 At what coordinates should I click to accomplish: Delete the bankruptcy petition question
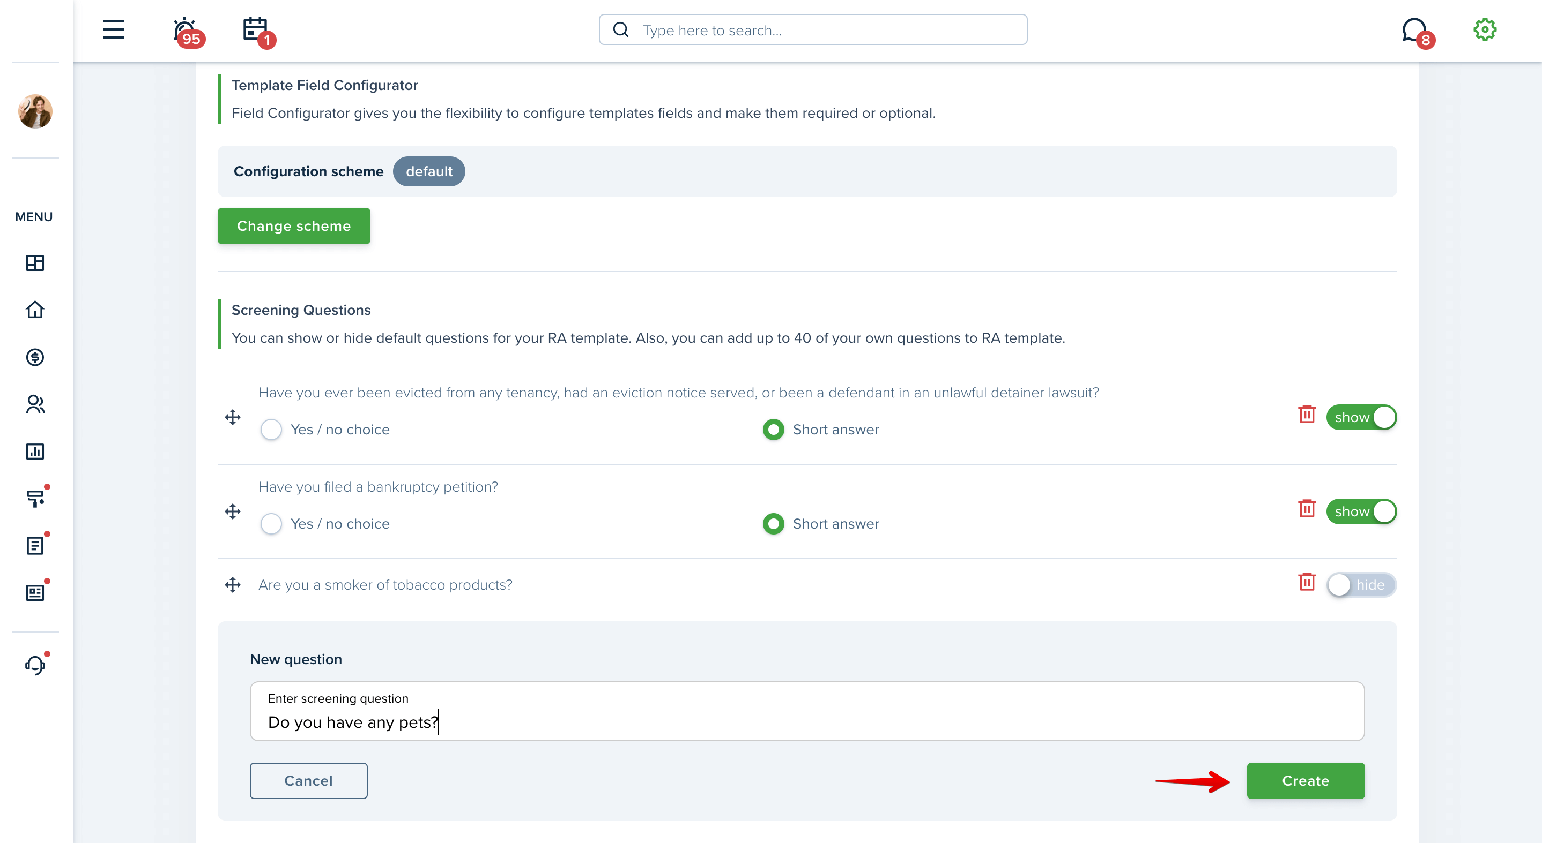(1307, 508)
